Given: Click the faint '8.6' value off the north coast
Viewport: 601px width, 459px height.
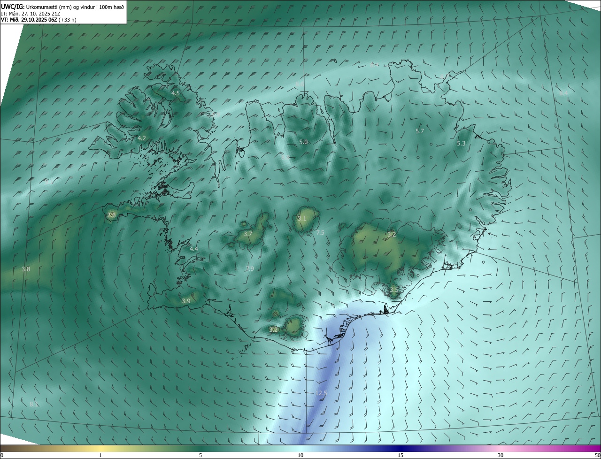Looking at the screenshot, I should [299, 84].
